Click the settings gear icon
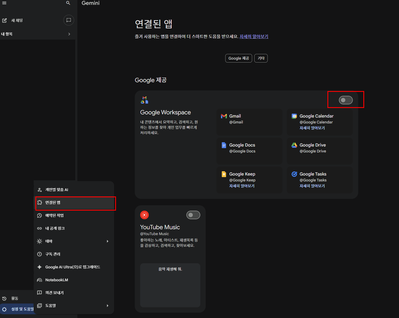Screen dimensions: 399x318 pos(4,309)
